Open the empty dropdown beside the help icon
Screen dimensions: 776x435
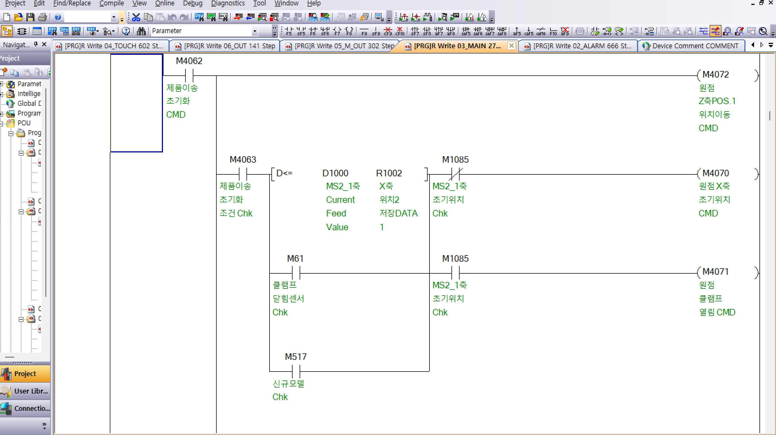pos(114,17)
